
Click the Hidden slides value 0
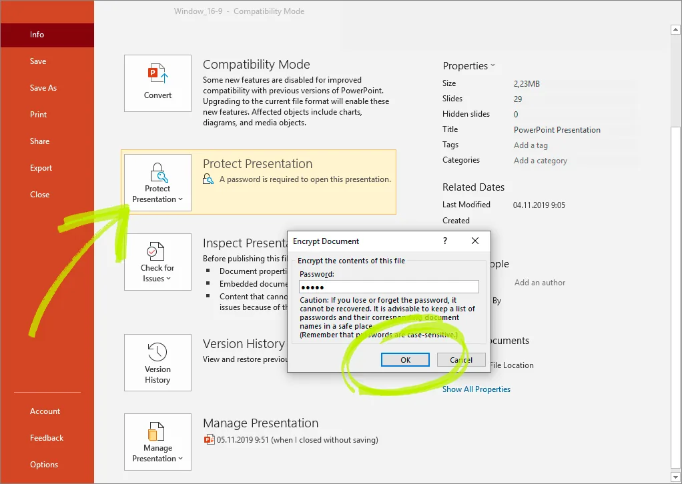pos(516,114)
